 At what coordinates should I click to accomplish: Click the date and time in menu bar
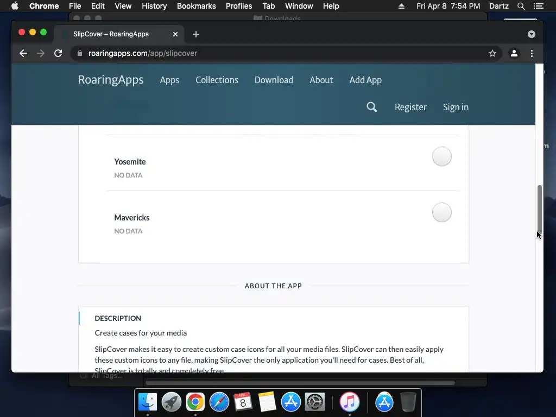click(x=448, y=6)
